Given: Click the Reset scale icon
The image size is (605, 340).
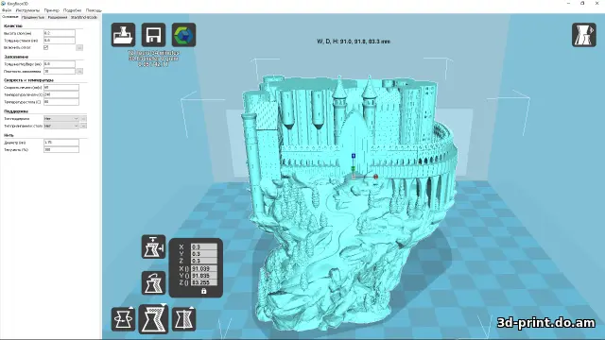Looking at the screenshot, I should click(153, 283).
